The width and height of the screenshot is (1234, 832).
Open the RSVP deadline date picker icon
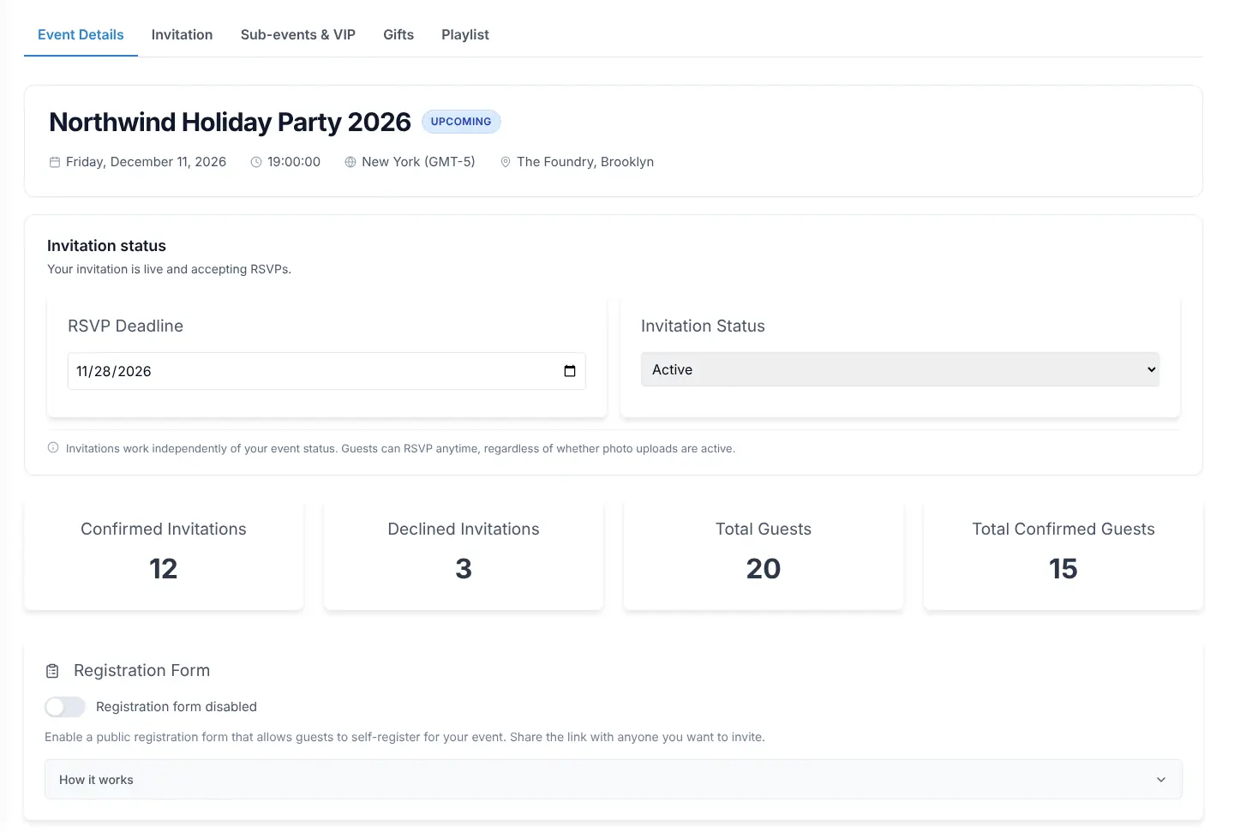coord(570,371)
